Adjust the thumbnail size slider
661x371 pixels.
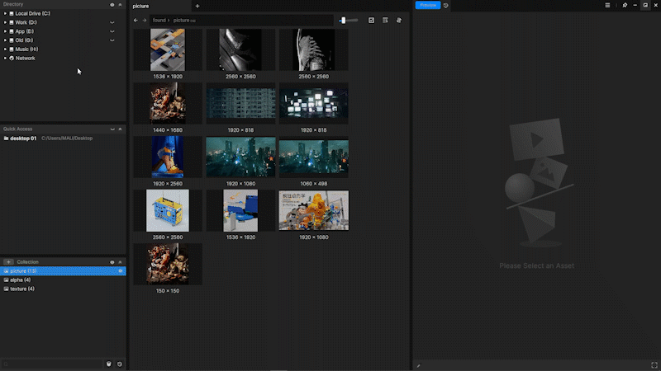(348, 20)
